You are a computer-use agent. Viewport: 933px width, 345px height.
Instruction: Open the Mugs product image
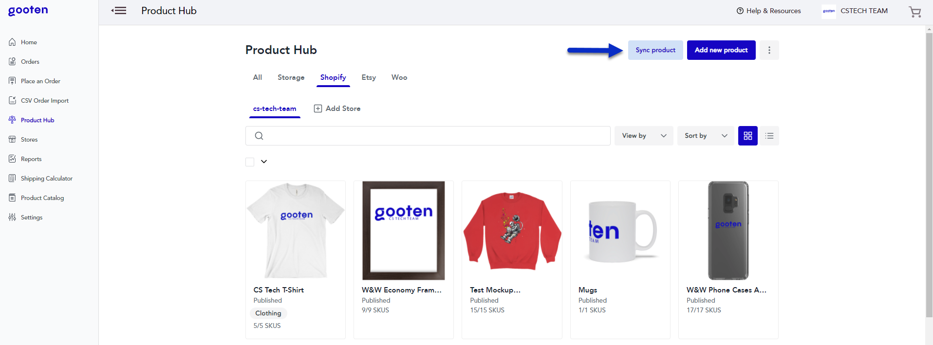point(620,231)
